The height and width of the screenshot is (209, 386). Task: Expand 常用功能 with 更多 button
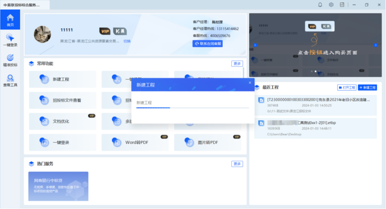coord(237,64)
